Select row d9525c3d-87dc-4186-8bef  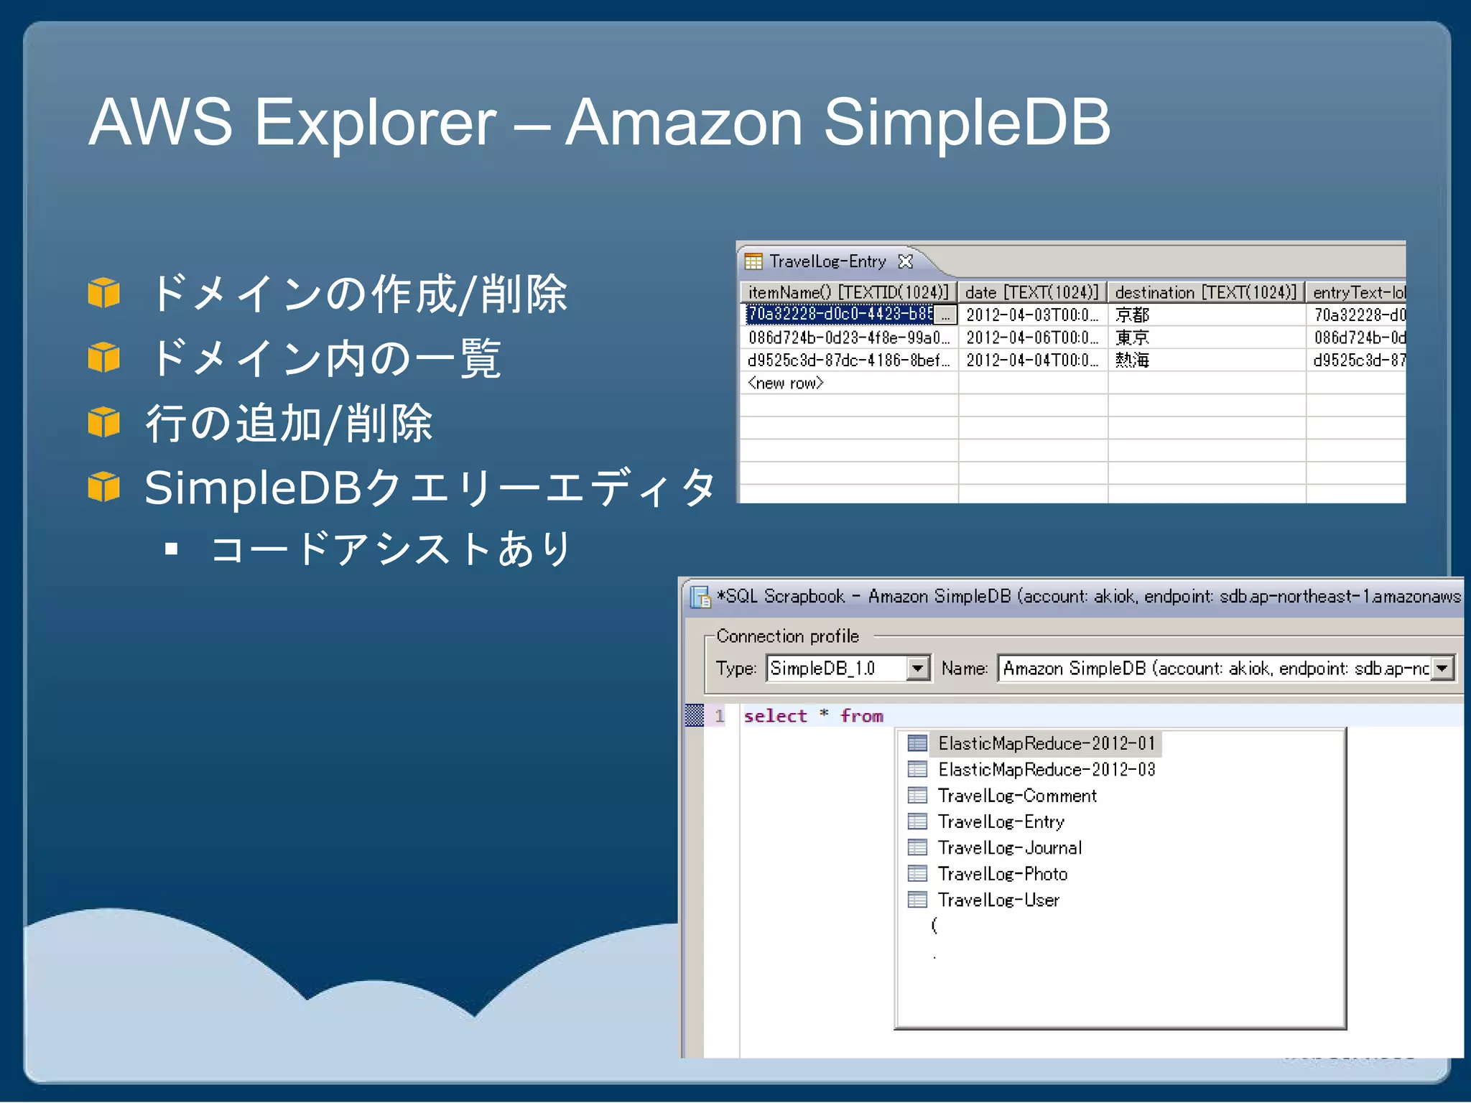click(x=849, y=360)
